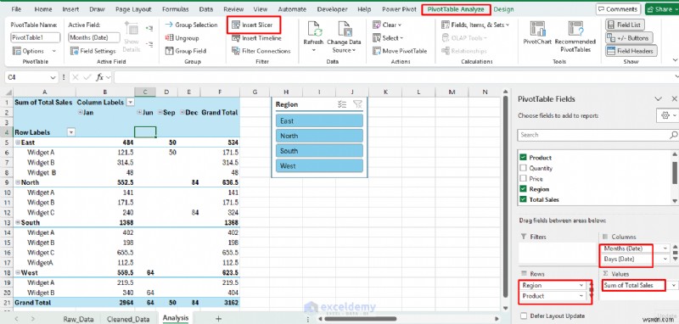Uncheck the Total Sales field
This screenshot has height=324, width=679.
pos(523,199)
